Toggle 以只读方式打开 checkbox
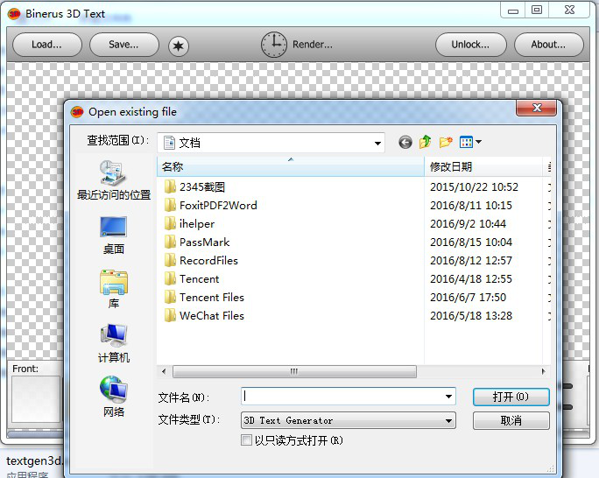 tap(246, 440)
